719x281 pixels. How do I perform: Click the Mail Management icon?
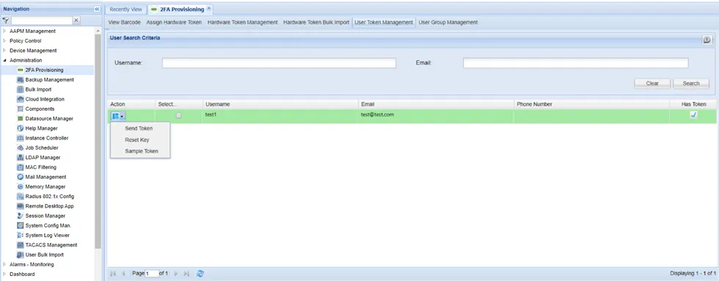pyautogui.click(x=21, y=177)
